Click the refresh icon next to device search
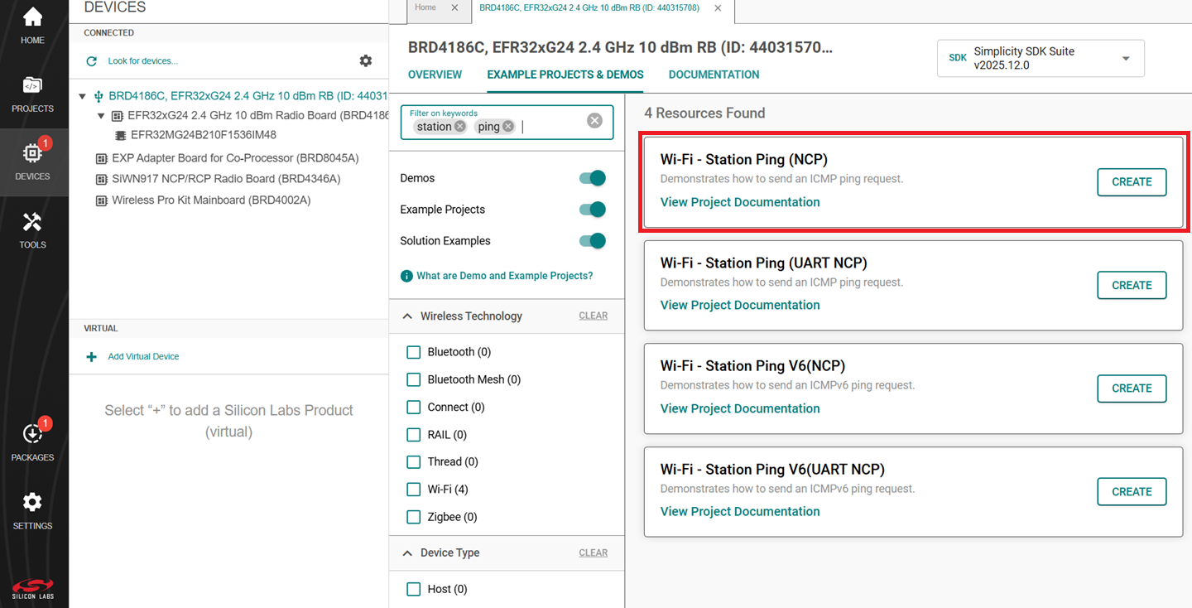Viewport: 1192px width, 608px height. pos(92,60)
